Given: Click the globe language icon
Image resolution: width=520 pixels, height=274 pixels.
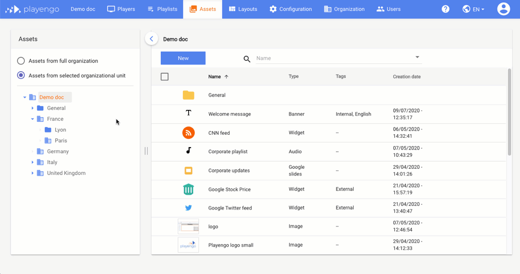Looking at the screenshot, I should [x=466, y=9].
